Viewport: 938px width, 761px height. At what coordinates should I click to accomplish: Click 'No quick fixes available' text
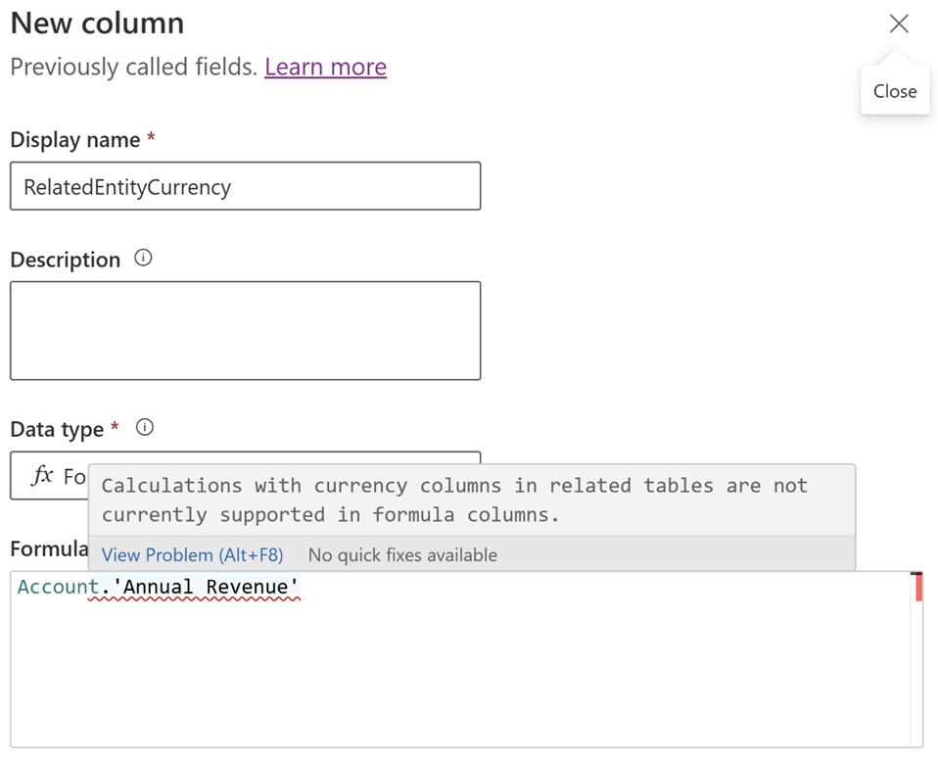[x=403, y=554]
